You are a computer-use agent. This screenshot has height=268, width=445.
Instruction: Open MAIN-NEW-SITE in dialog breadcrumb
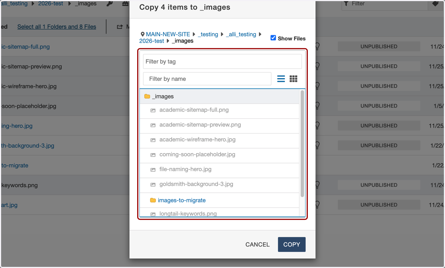tap(168, 34)
